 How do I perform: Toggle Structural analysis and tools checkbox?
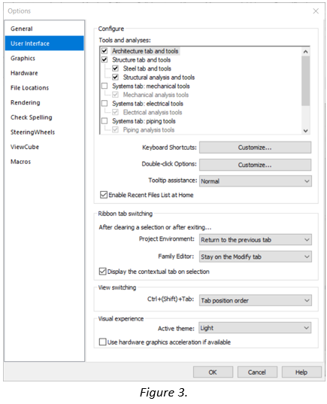(x=115, y=77)
